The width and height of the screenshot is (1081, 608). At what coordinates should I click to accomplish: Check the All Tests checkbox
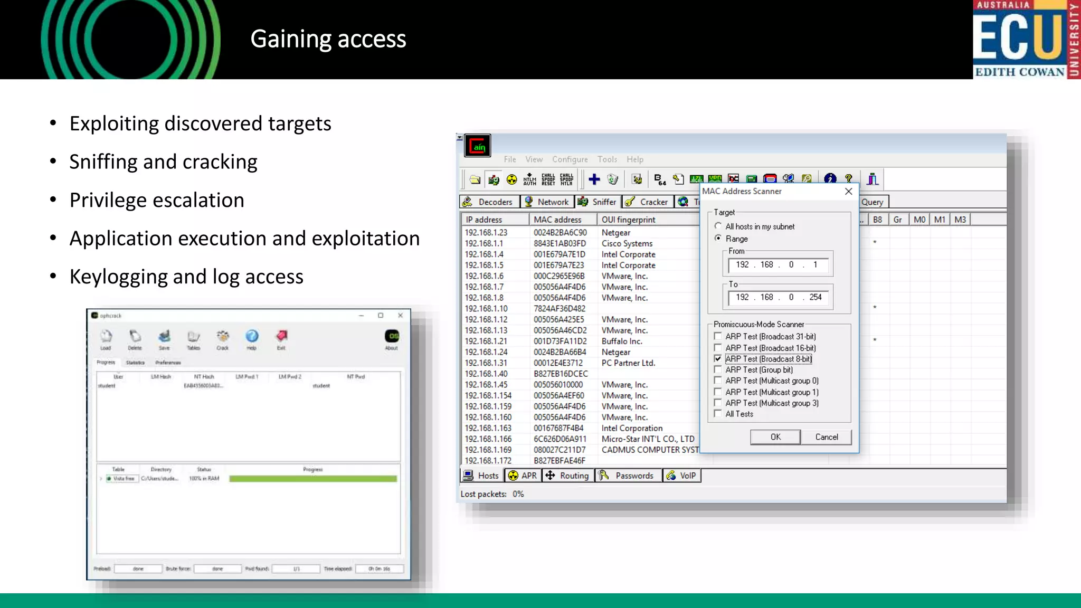pyautogui.click(x=718, y=414)
